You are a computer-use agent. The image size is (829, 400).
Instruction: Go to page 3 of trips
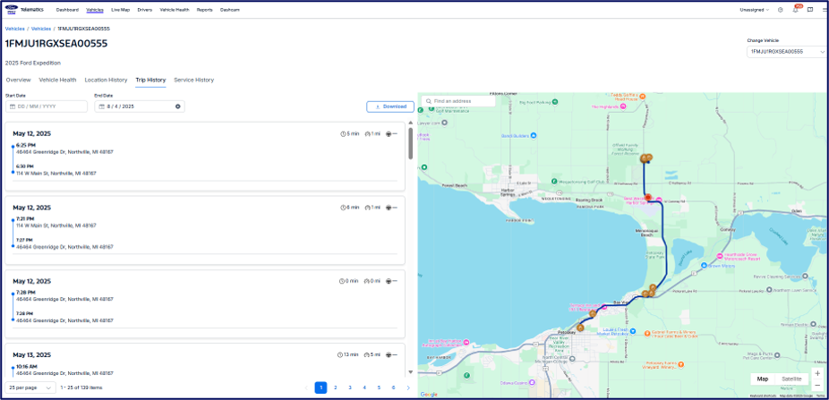point(350,387)
